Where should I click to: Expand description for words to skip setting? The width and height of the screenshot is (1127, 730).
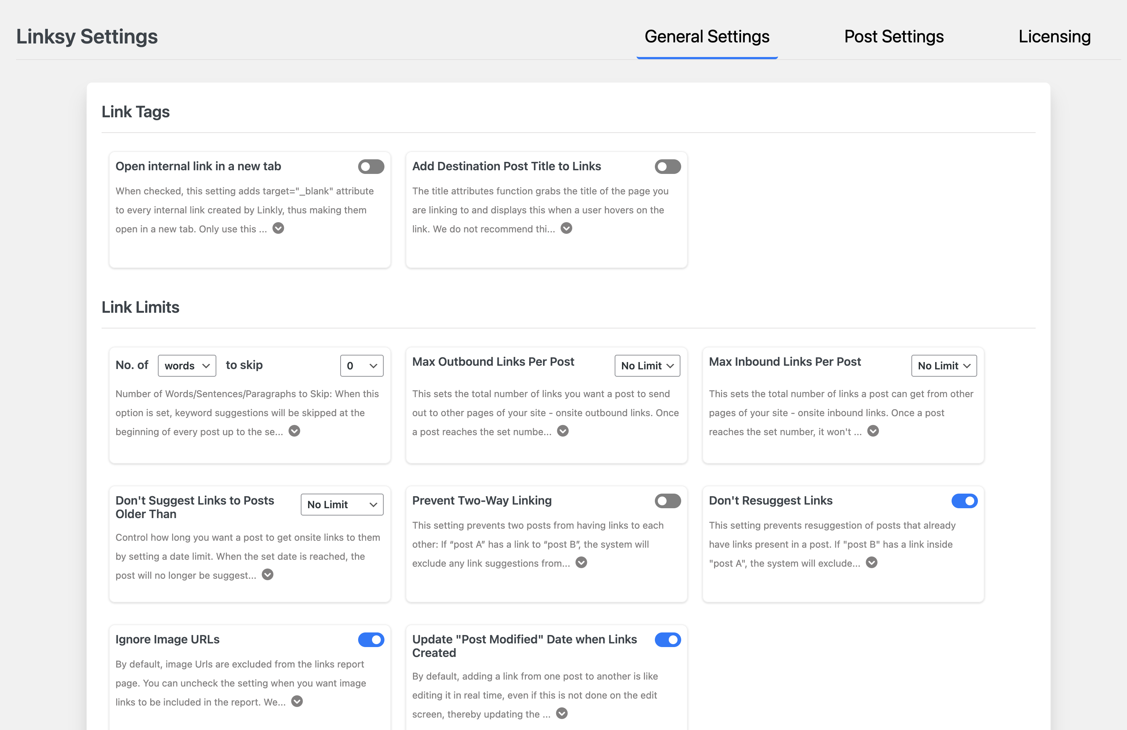tap(295, 431)
